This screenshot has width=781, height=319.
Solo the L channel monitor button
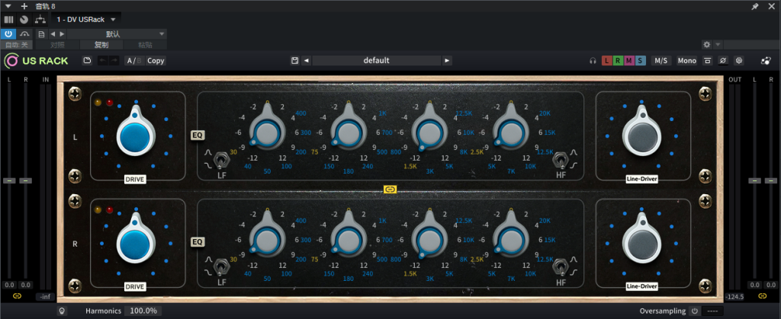click(x=606, y=61)
